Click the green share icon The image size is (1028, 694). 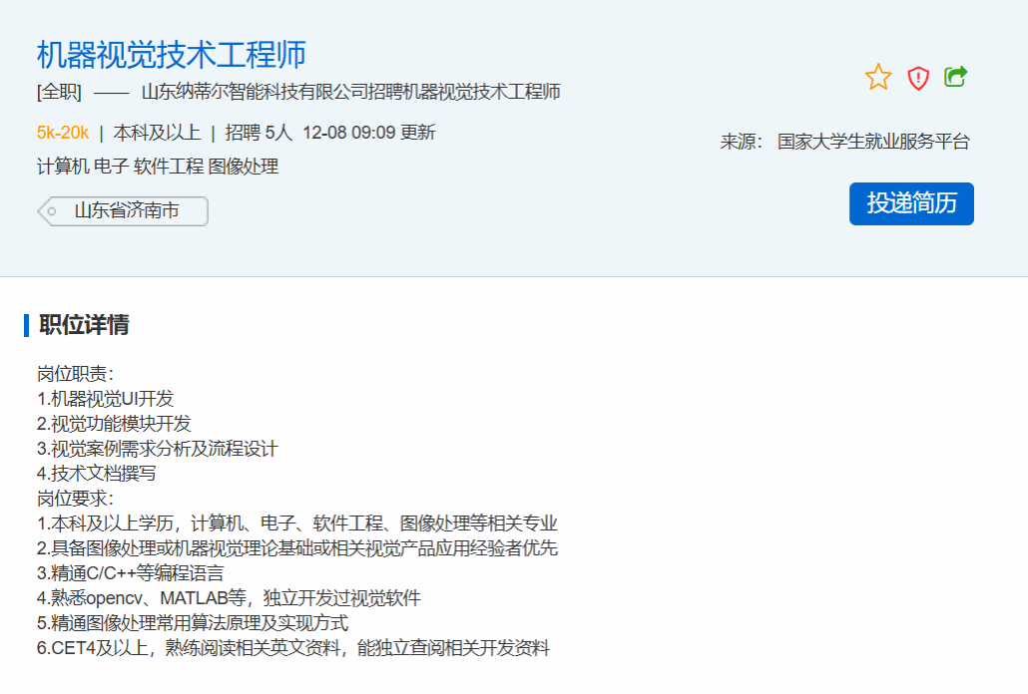[x=956, y=77]
